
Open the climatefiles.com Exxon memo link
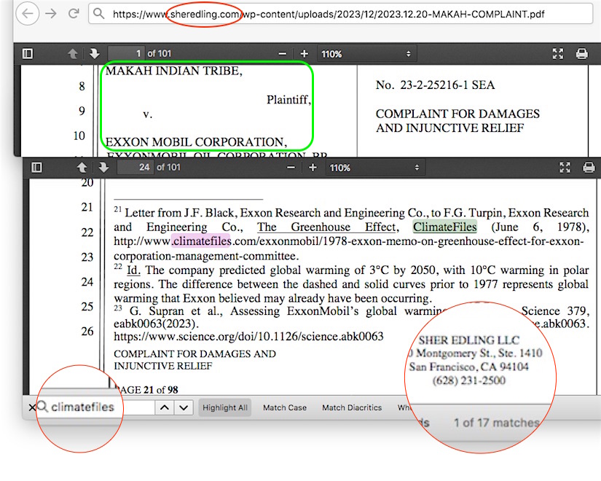pyautogui.click(x=350, y=241)
